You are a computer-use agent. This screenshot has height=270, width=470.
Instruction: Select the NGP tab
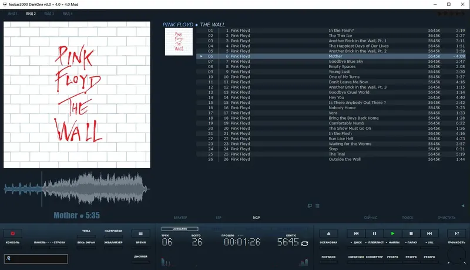tap(256, 218)
